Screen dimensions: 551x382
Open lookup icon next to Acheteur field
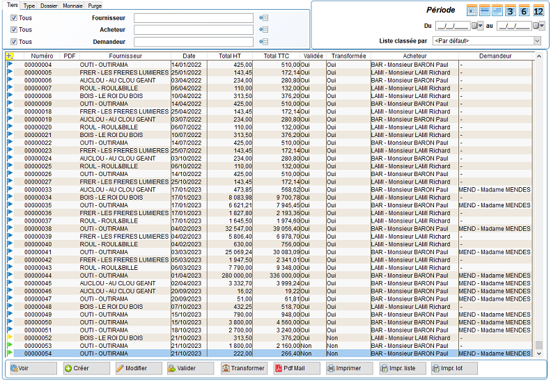pyautogui.click(x=263, y=30)
